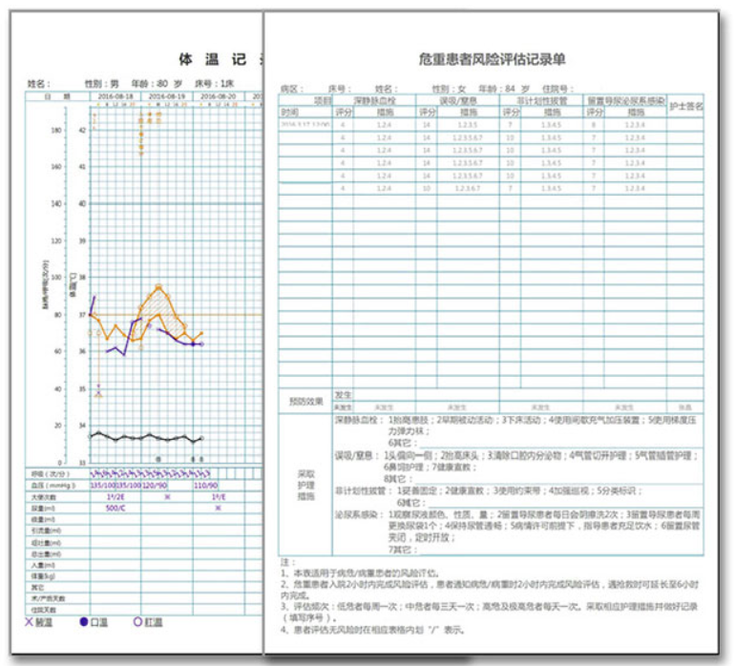735x666 pixels.
Task: Click the 大便次数 row label
Action: click(x=44, y=497)
